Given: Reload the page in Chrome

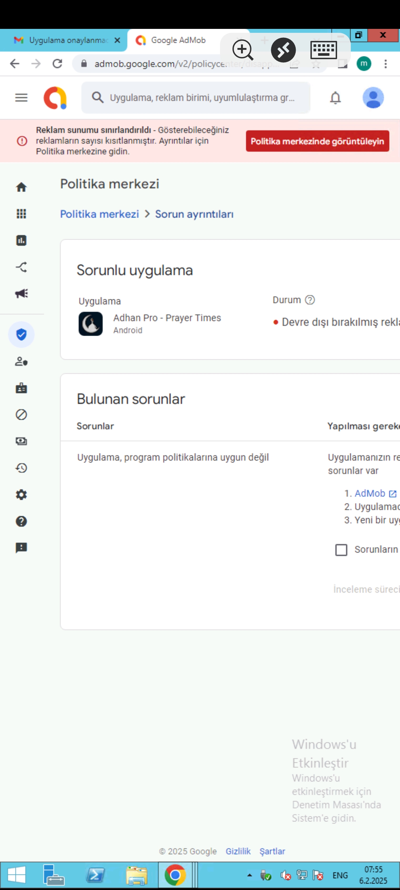Looking at the screenshot, I should click(57, 64).
